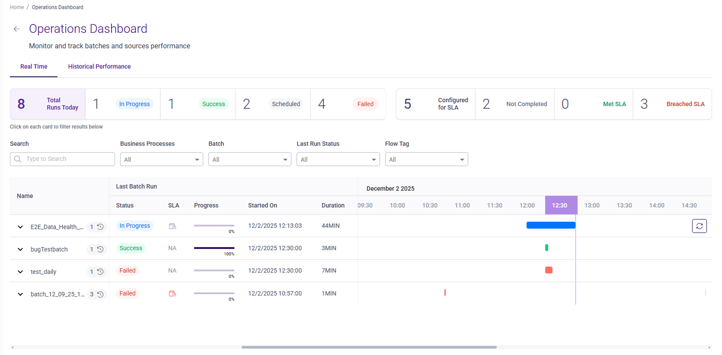Click the back arrow beside Operations Dashboard
The image size is (722, 355).
(x=17, y=29)
